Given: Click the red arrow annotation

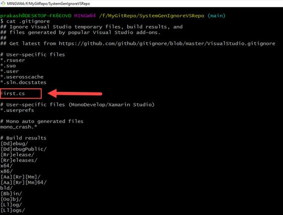Looking at the screenshot, I should coord(75,93).
